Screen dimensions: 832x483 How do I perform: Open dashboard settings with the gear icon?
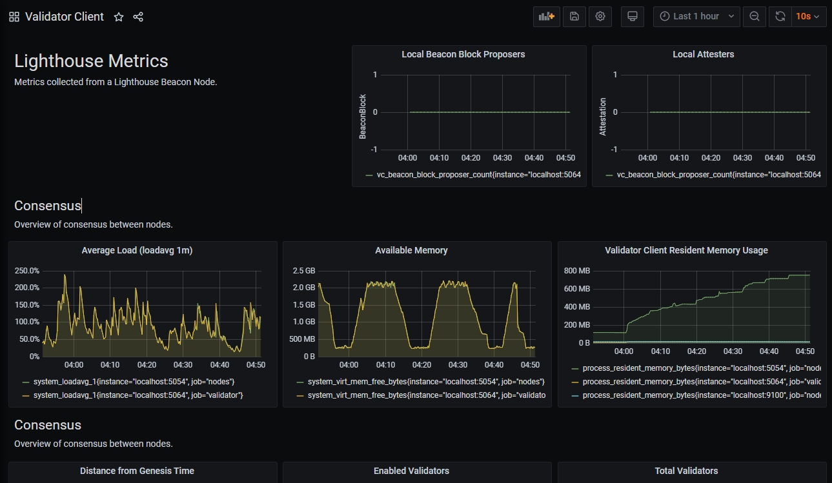click(x=600, y=16)
